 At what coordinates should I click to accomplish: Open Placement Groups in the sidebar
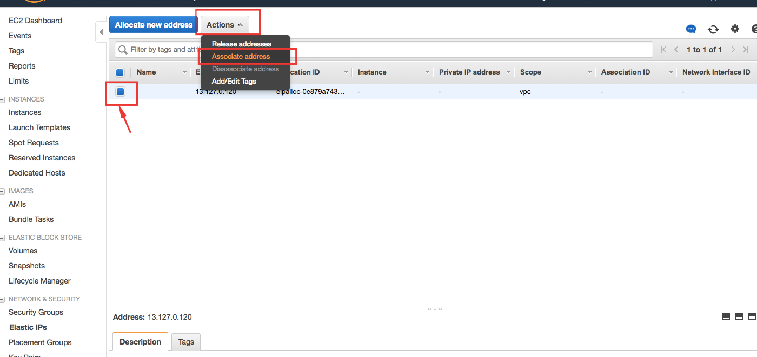[40, 342]
